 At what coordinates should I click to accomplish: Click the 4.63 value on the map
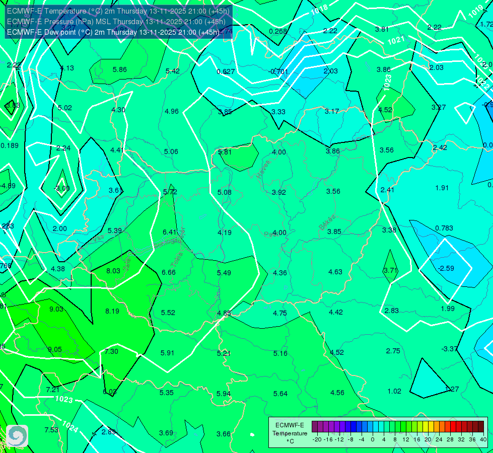[x=335, y=272]
